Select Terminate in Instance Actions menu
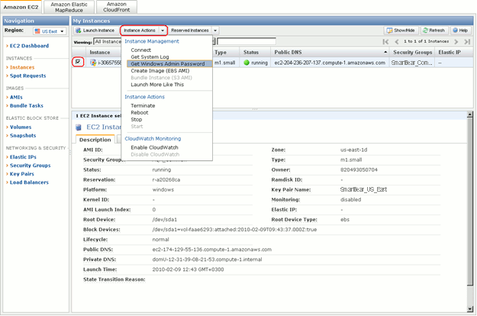This screenshot has width=477, height=316. click(x=143, y=105)
